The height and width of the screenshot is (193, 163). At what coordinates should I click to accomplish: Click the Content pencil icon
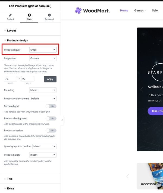[x=10, y=15]
